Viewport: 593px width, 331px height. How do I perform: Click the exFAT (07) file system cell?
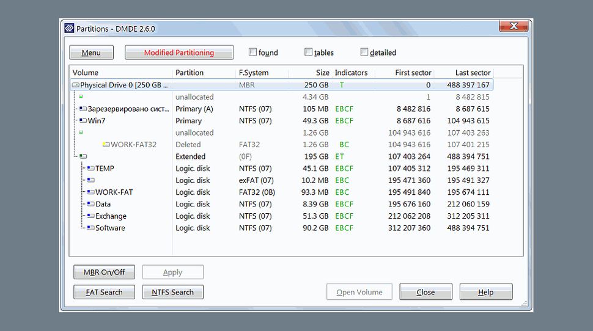tap(256, 180)
